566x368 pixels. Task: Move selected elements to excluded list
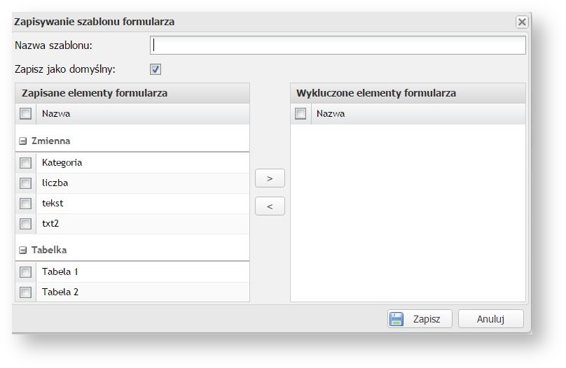270,178
